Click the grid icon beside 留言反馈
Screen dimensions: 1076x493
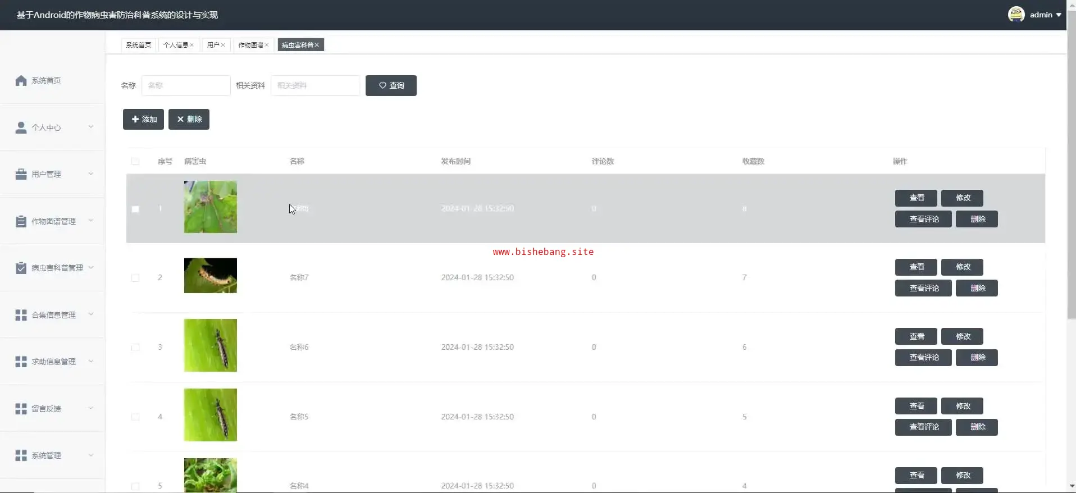point(21,409)
